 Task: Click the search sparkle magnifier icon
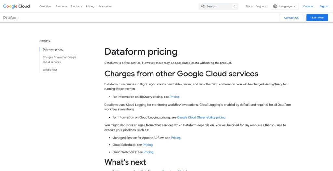[203, 6]
